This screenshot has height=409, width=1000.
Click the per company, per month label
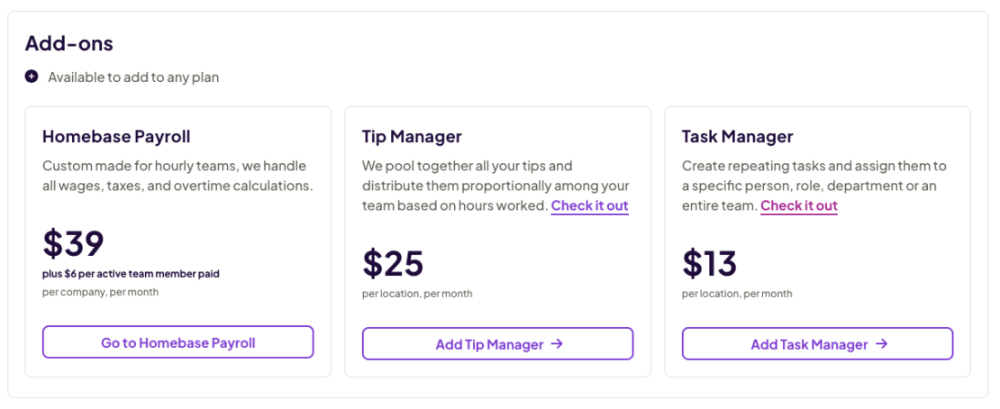coord(100,292)
